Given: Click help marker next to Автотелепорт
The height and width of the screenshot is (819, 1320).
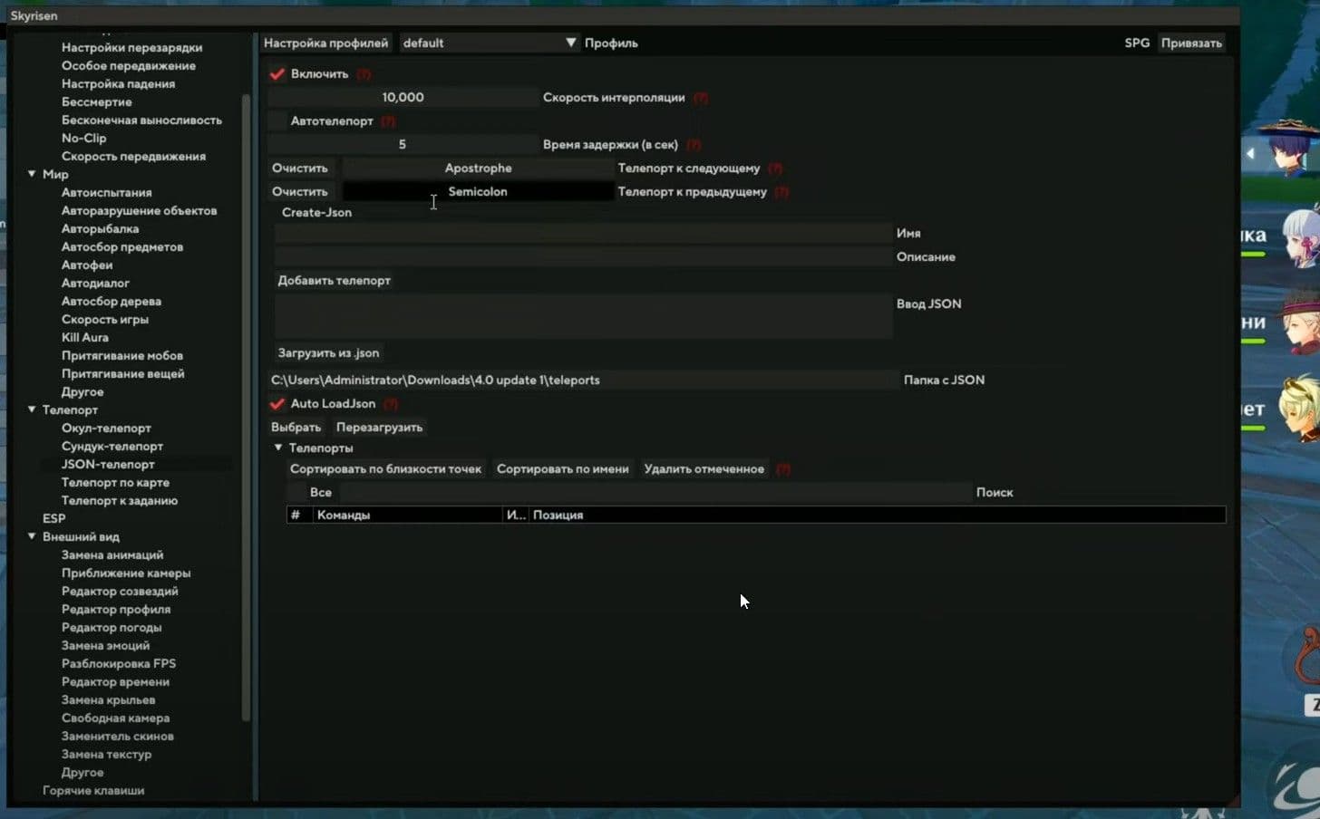Looking at the screenshot, I should (x=388, y=121).
